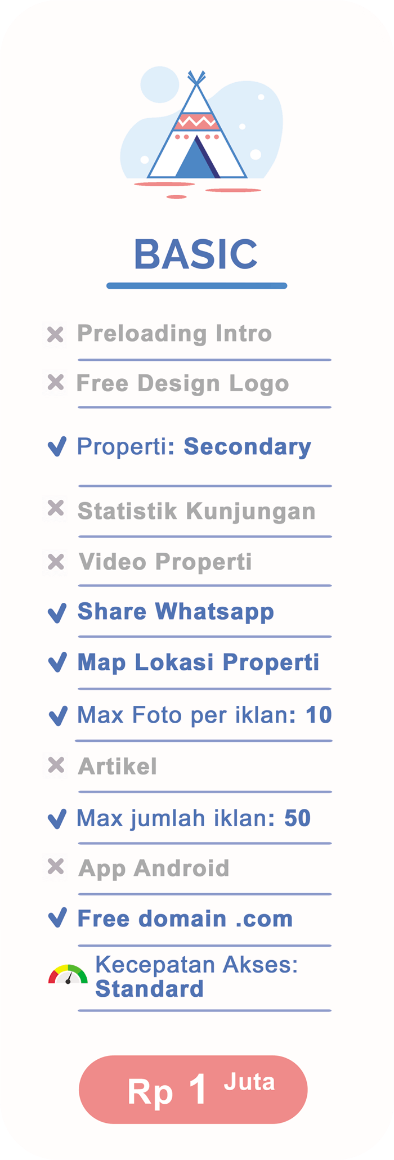Image resolution: width=394 pixels, height=1160 pixels.
Task: Click the checkmark beside Max jumlah iklan
Action: [x=57, y=819]
